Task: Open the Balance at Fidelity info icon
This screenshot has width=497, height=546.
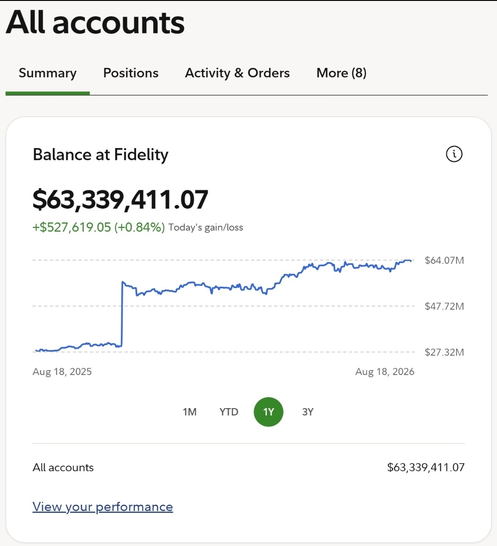Action: click(454, 154)
